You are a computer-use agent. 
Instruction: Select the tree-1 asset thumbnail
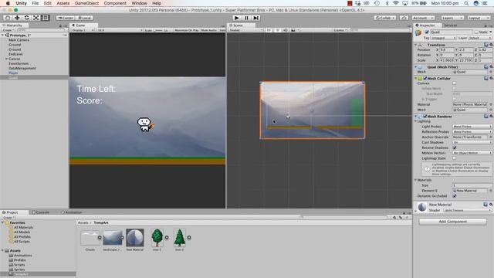pyautogui.click(x=157, y=238)
